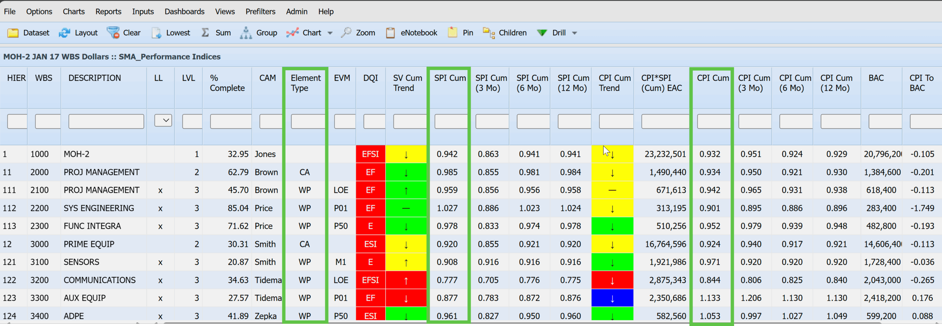Screen dimensions: 942x326
Task: Select the blue CPI trend cell for AUX EQUIP
Action: coord(612,298)
